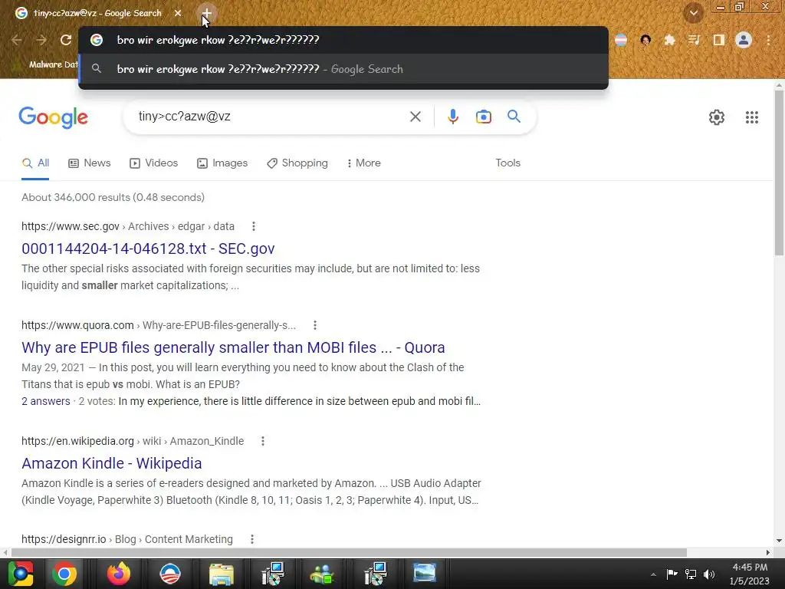The height and width of the screenshot is (589, 785).
Task: Open the blue-red circular taskbar app
Action: click(x=169, y=574)
